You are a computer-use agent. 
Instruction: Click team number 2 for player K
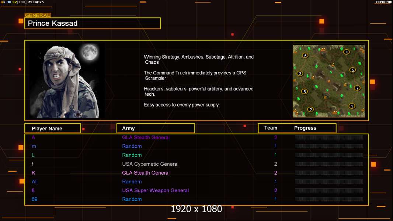click(x=276, y=173)
